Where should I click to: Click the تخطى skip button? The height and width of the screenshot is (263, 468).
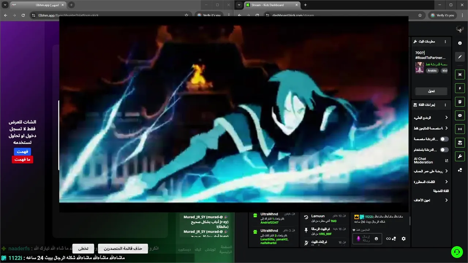pyautogui.click(x=83, y=248)
